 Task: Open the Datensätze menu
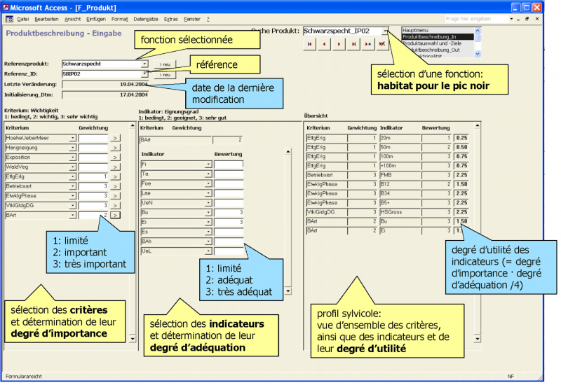click(x=146, y=20)
